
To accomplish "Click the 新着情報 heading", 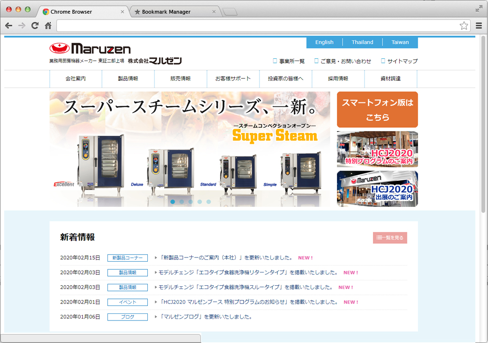I will (x=77, y=237).
